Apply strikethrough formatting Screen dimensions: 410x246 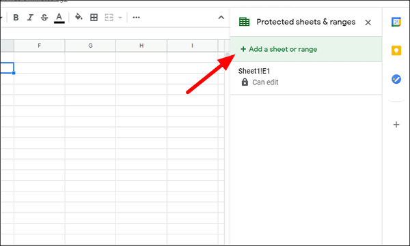[44, 18]
